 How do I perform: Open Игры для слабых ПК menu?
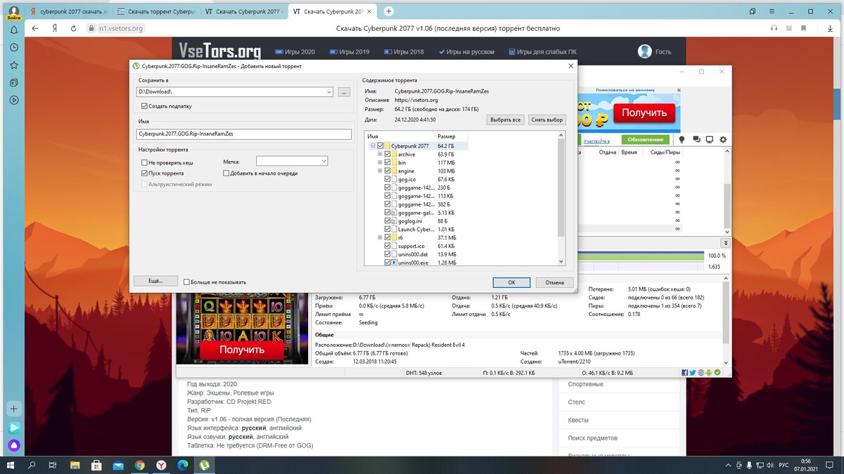[542, 52]
